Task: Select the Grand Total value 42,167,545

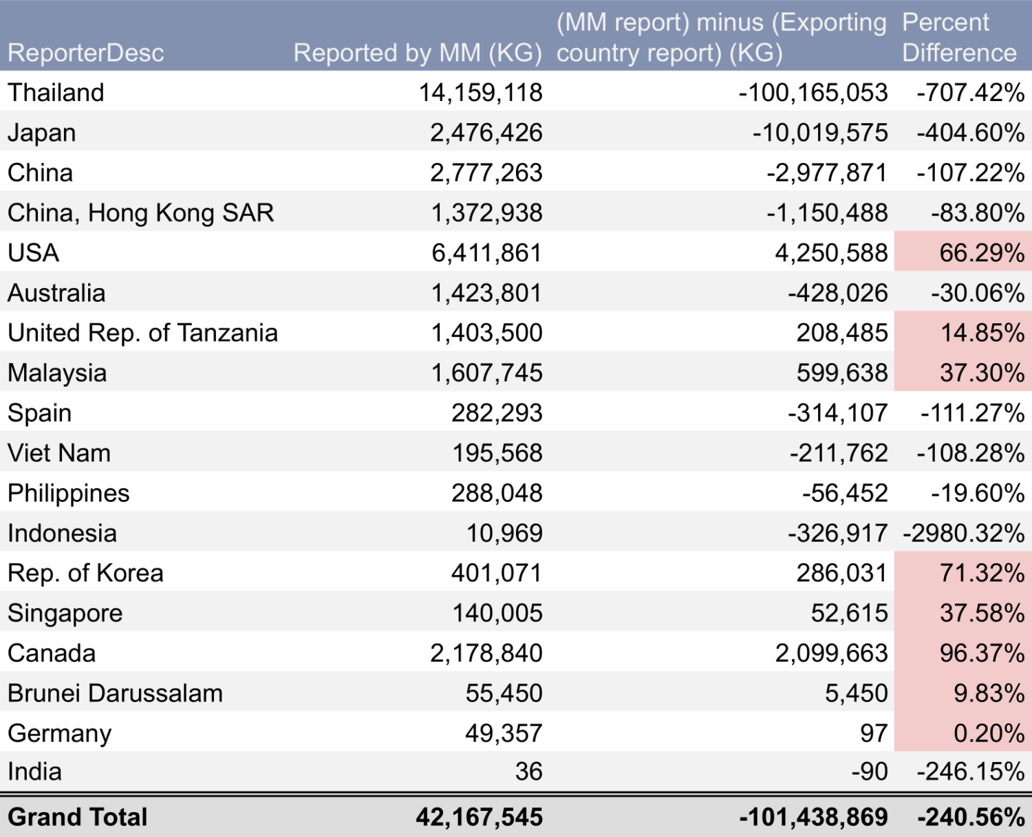Action: pyautogui.click(x=479, y=817)
